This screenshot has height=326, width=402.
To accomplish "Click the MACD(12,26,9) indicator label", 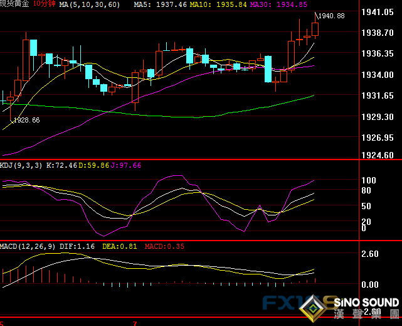I will [29, 246].
